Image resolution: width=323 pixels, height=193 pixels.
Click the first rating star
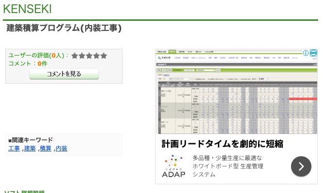click(75, 56)
